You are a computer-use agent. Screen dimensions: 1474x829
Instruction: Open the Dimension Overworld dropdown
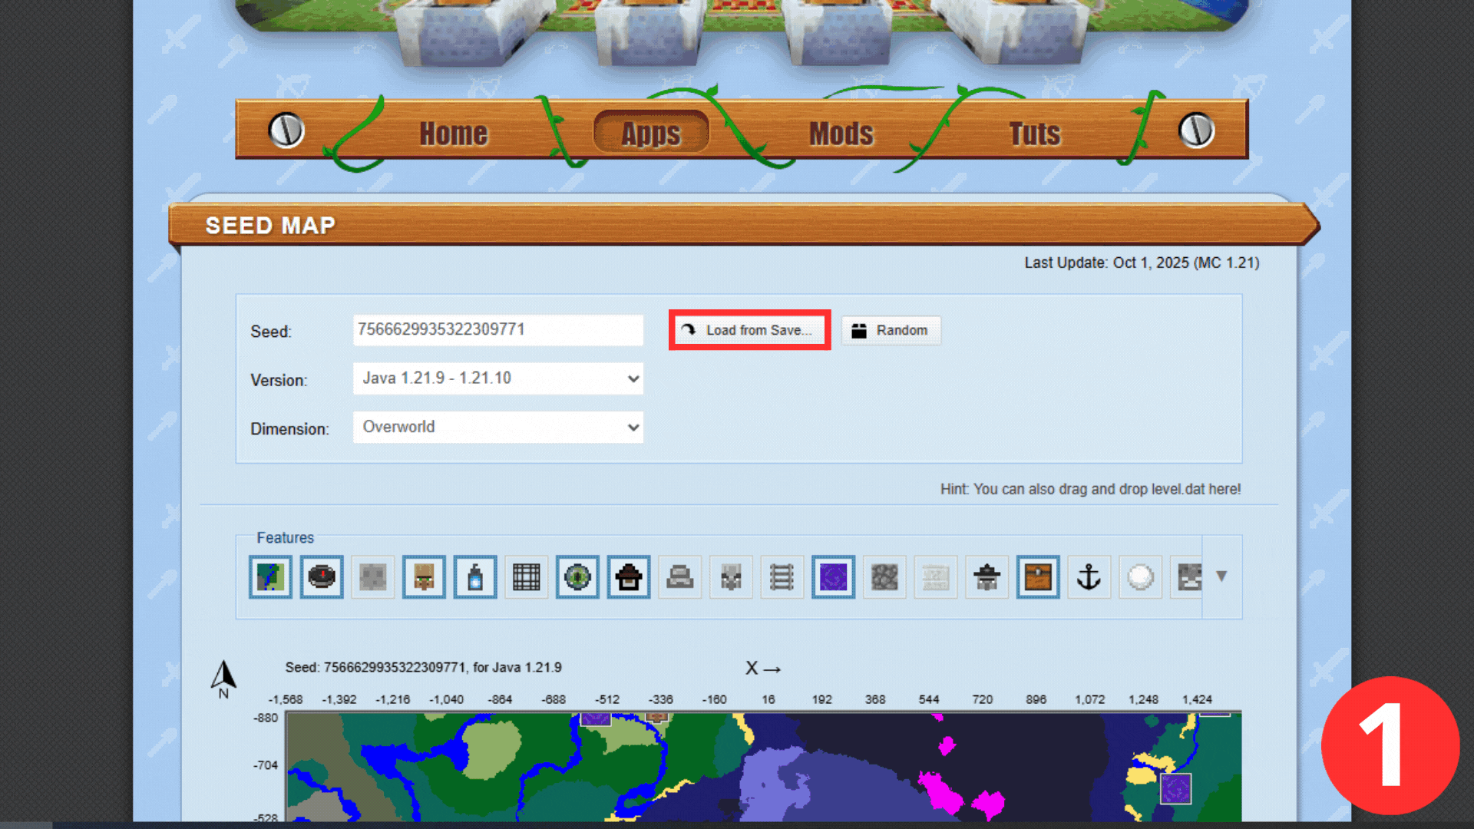coord(497,427)
